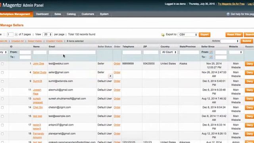
Task: Open Order link for chetsin@zigint.com
Action: tap(117, 107)
